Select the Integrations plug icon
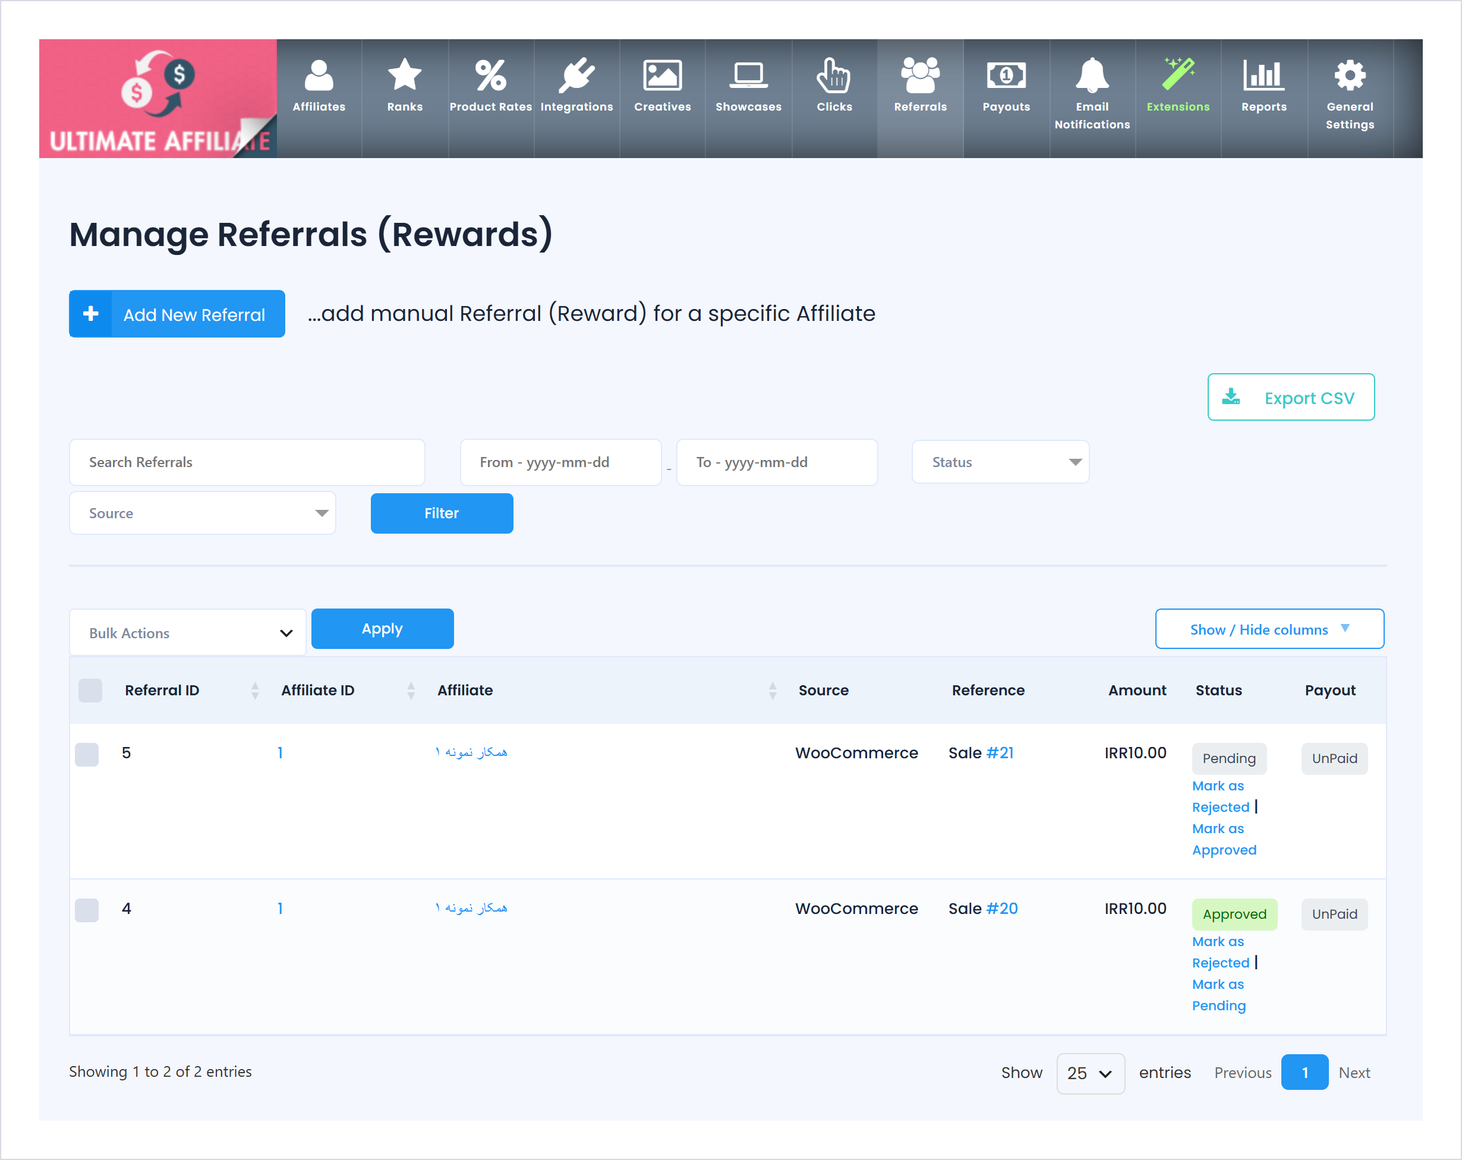 (x=576, y=74)
